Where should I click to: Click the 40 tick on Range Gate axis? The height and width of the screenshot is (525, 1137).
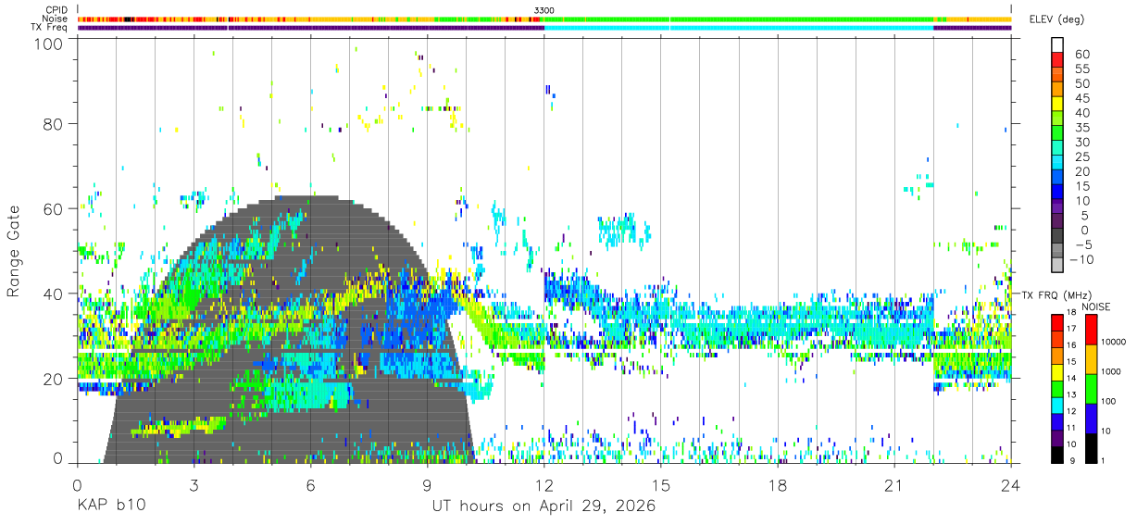pos(54,294)
